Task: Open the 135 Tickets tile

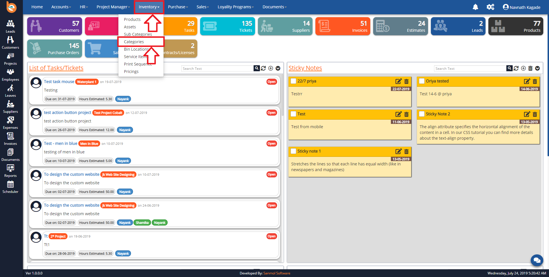Action: click(228, 26)
